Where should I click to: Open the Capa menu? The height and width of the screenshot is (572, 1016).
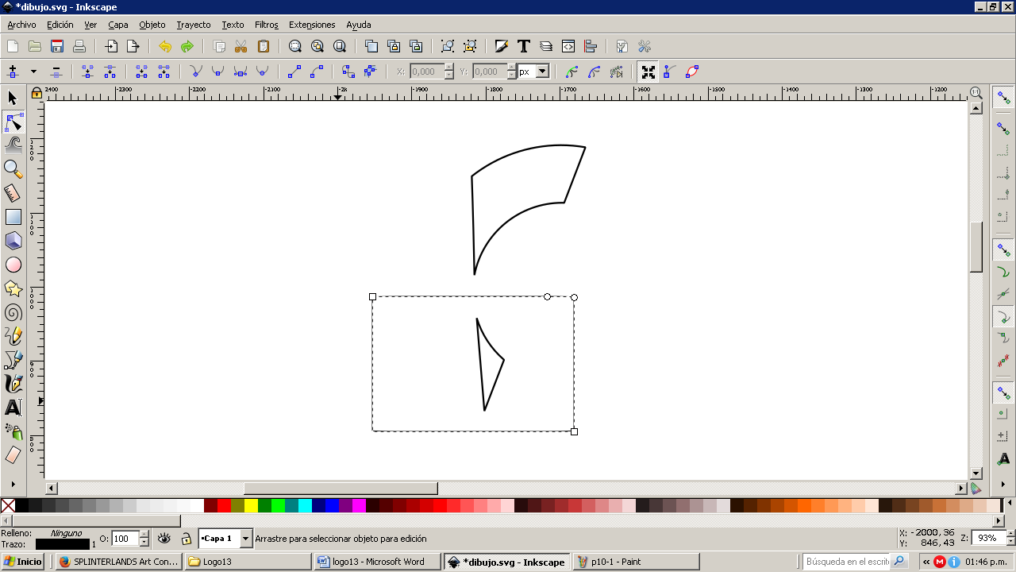pos(118,25)
